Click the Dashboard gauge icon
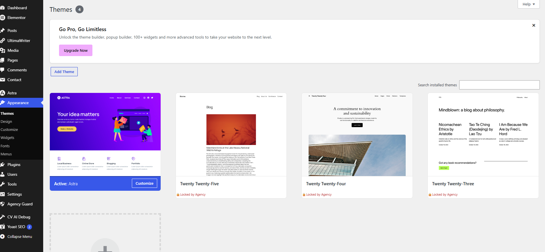 [x=2, y=8]
